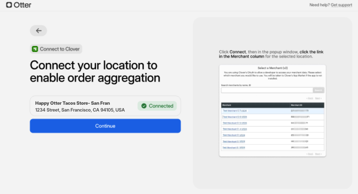The image size is (358, 194).
Task: Click the Merchant ID column header
Action: click(x=297, y=105)
